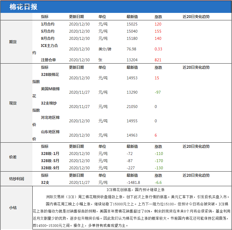Click the 328级-9月 row label
Screen dimensions: 232x230
tap(50, 168)
